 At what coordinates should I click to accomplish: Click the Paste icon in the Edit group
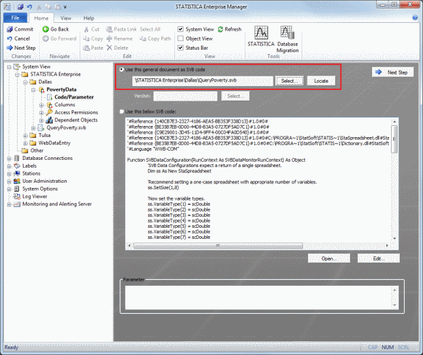[x=86, y=48]
